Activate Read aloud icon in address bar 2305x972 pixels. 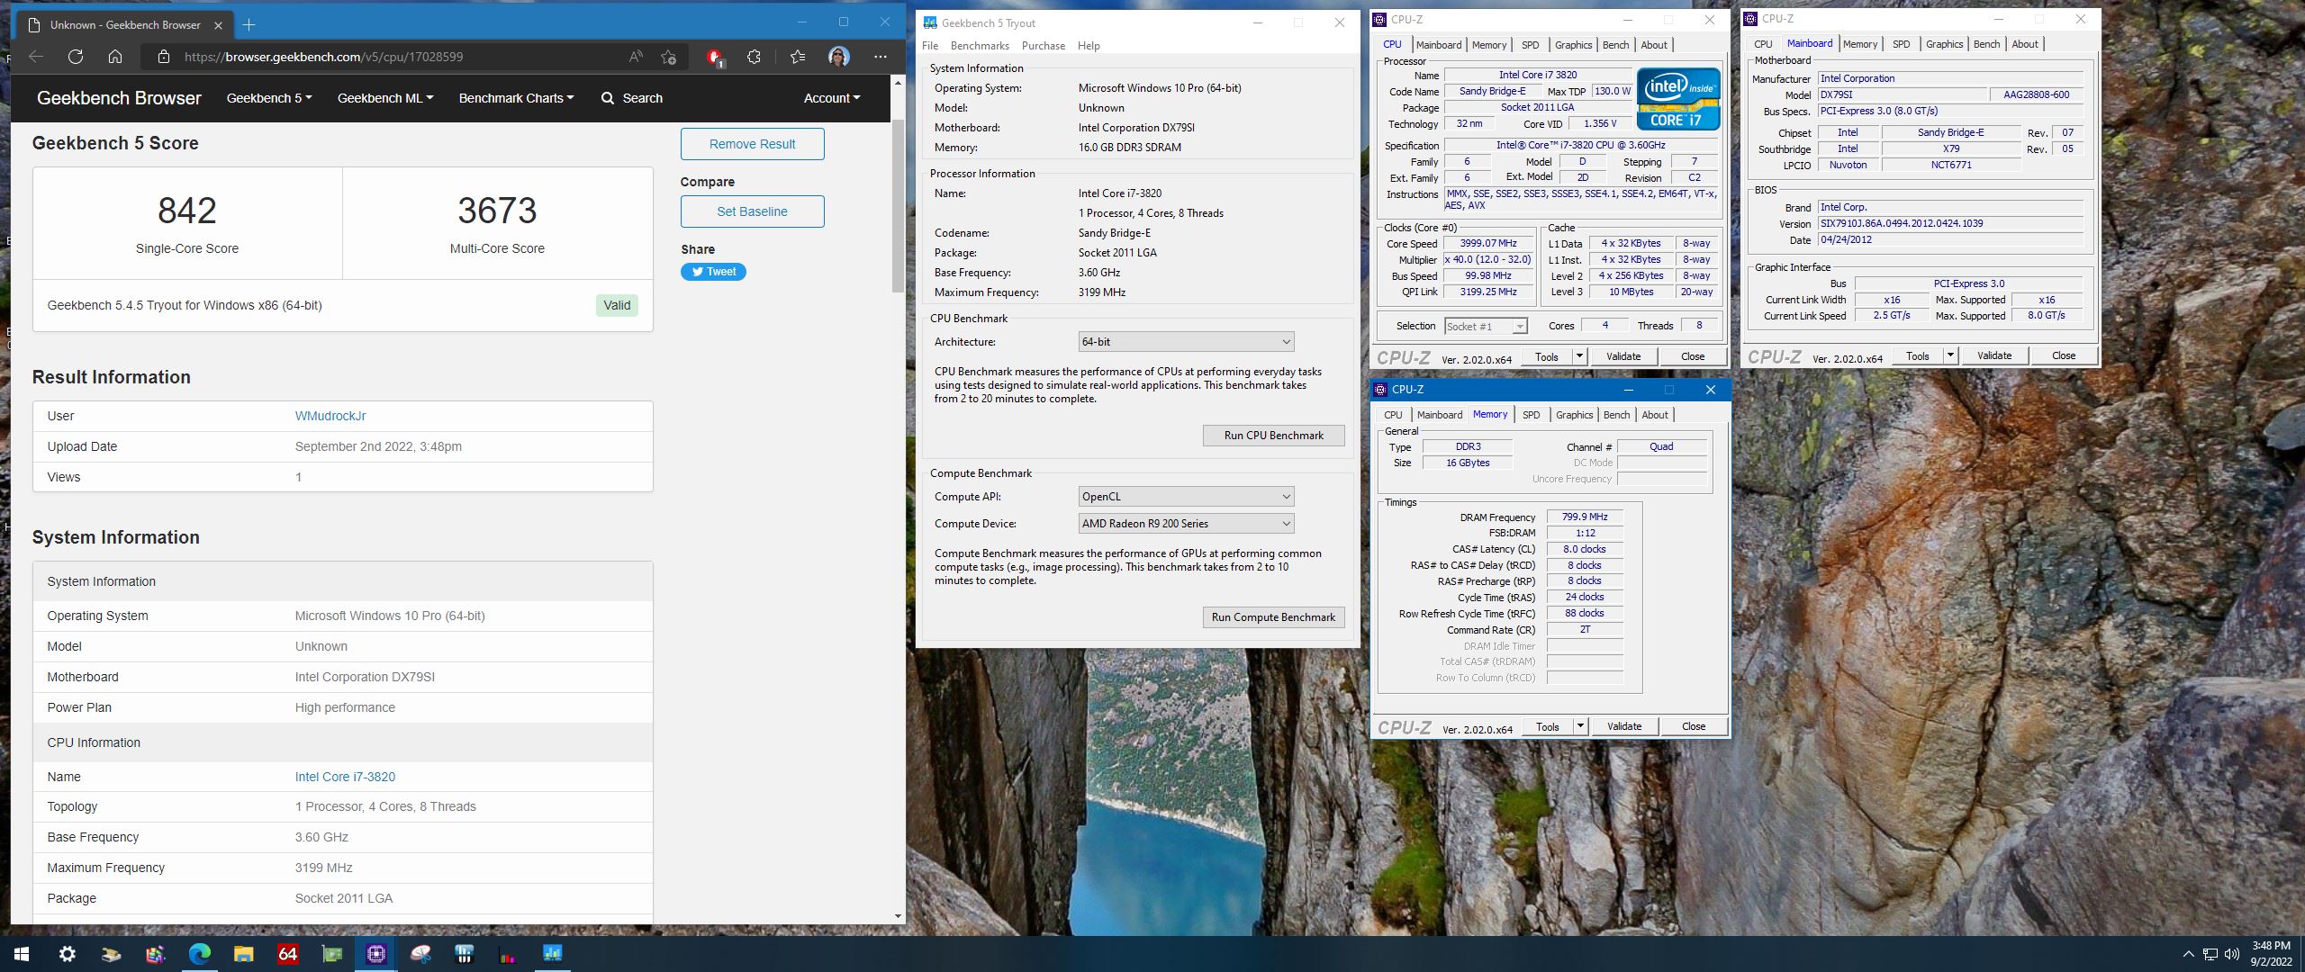[636, 57]
